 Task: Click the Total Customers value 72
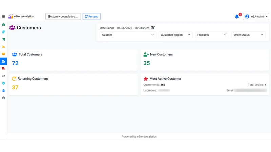click(15, 63)
